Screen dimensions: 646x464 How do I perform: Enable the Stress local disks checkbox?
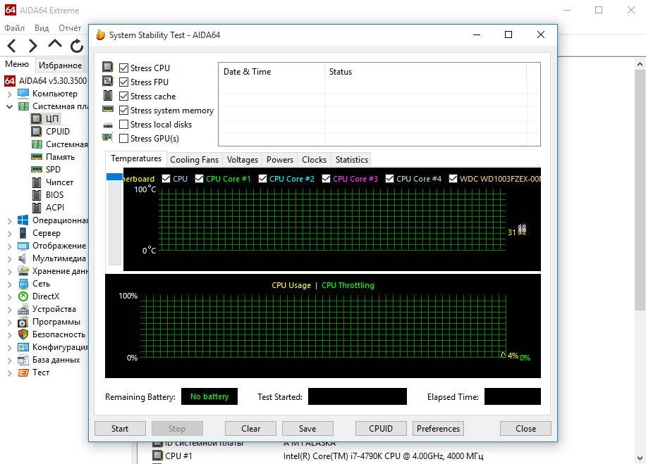tap(123, 124)
